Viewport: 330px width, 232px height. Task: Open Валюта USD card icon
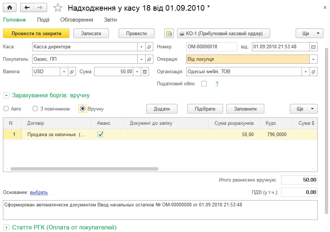pyautogui.click(x=72, y=72)
